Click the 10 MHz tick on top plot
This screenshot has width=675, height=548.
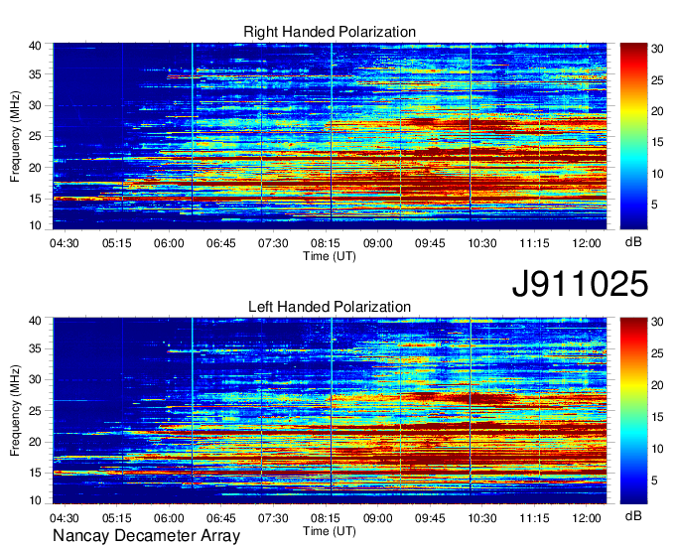pyautogui.click(x=35, y=225)
